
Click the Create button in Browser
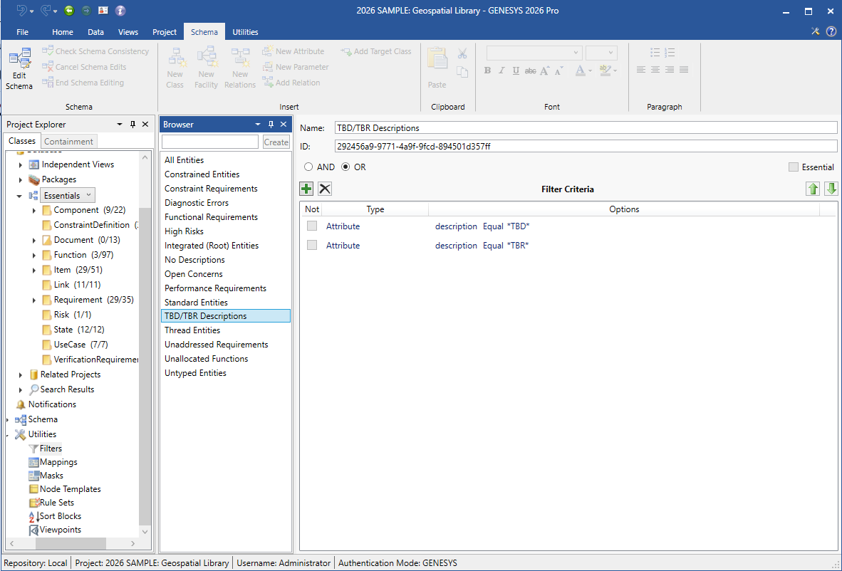[276, 142]
